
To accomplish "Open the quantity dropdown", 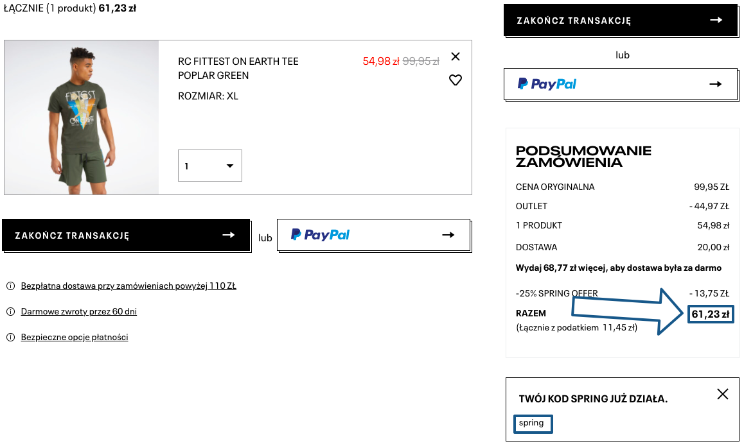I will (x=210, y=166).
